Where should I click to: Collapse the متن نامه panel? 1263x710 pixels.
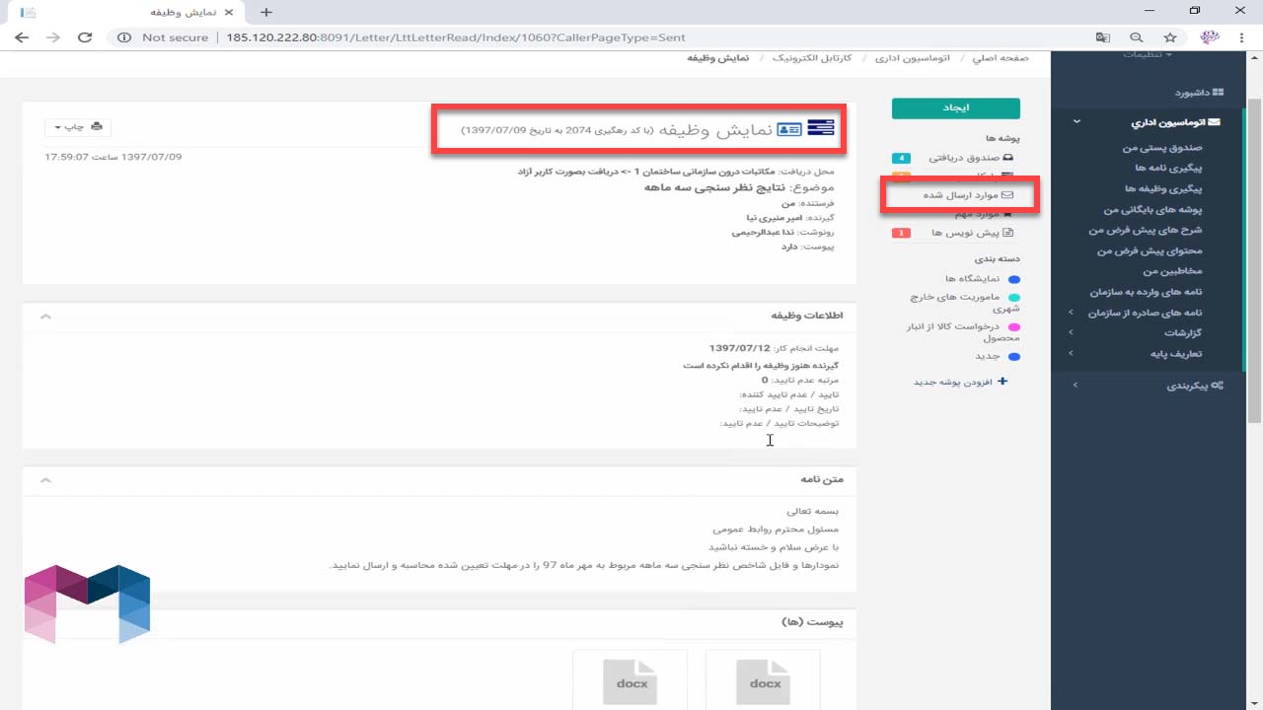45,480
